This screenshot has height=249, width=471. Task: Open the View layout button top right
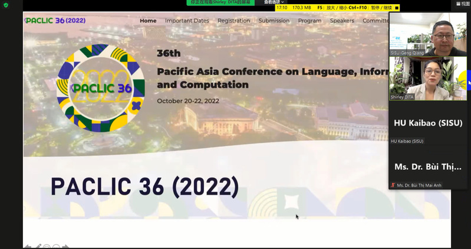click(463, 4)
